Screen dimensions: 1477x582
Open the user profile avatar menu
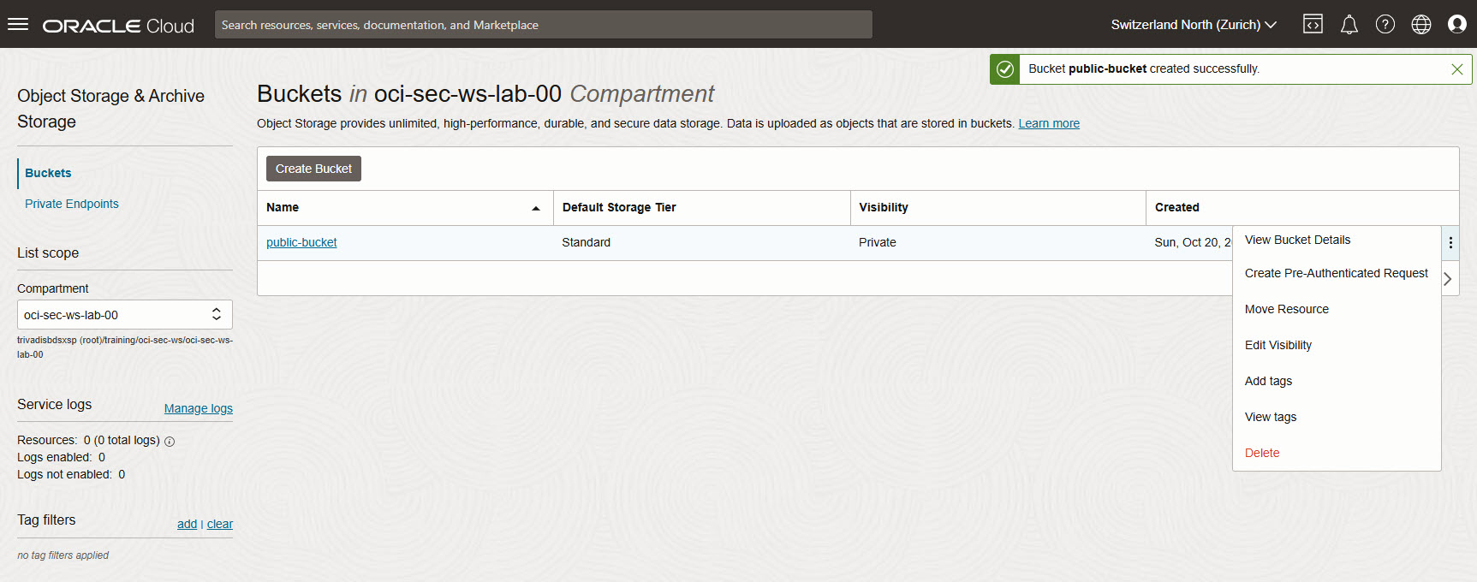point(1457,24)
